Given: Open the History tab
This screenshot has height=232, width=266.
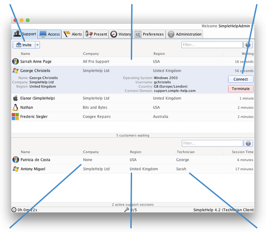Looking at the screenshot, I should point(120,34).
